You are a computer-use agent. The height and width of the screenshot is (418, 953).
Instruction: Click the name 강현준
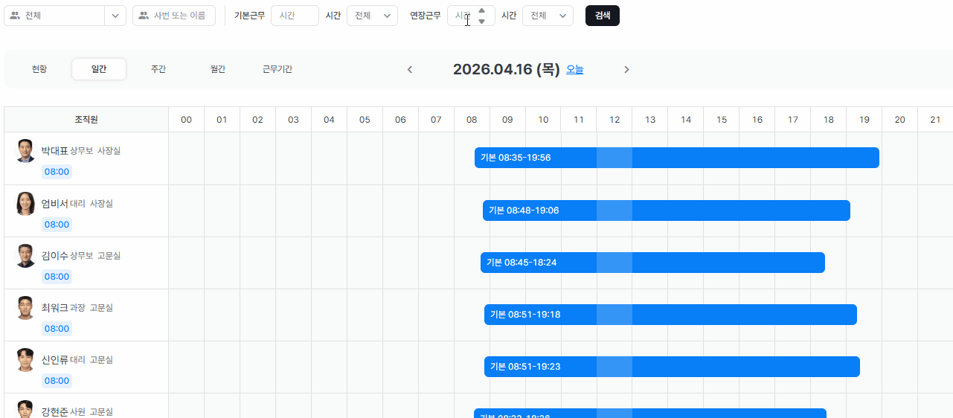coord(54,411)
